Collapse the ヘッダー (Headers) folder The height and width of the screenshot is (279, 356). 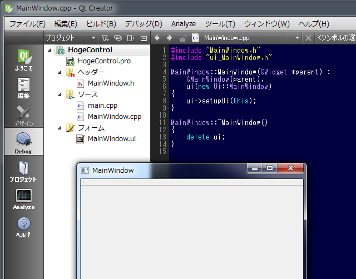coord(60,72)
